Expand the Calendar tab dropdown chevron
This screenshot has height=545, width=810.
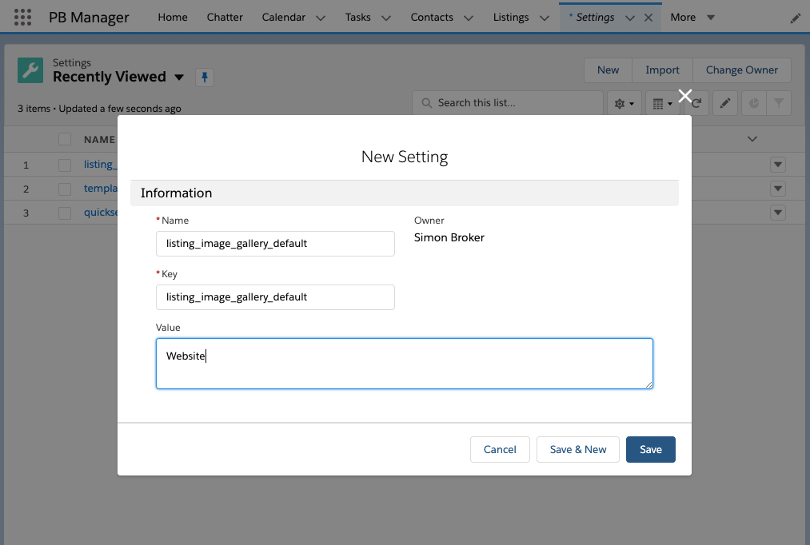[x=321, y=18]
